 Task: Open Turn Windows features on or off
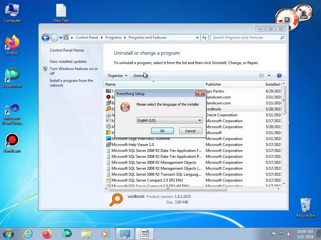tap(74, 71)
